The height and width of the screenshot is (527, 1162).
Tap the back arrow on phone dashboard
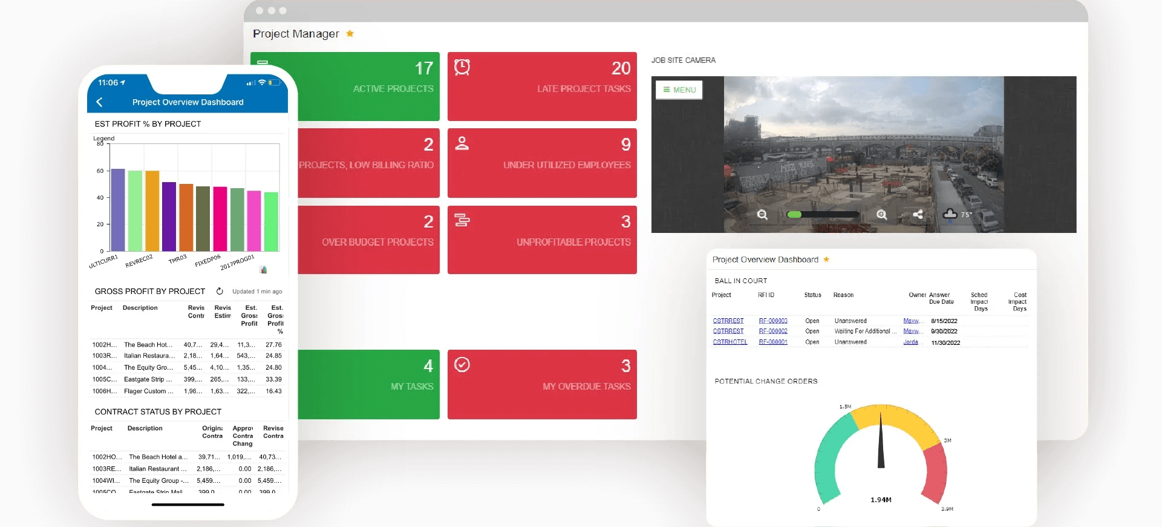(x=100, y=102)
